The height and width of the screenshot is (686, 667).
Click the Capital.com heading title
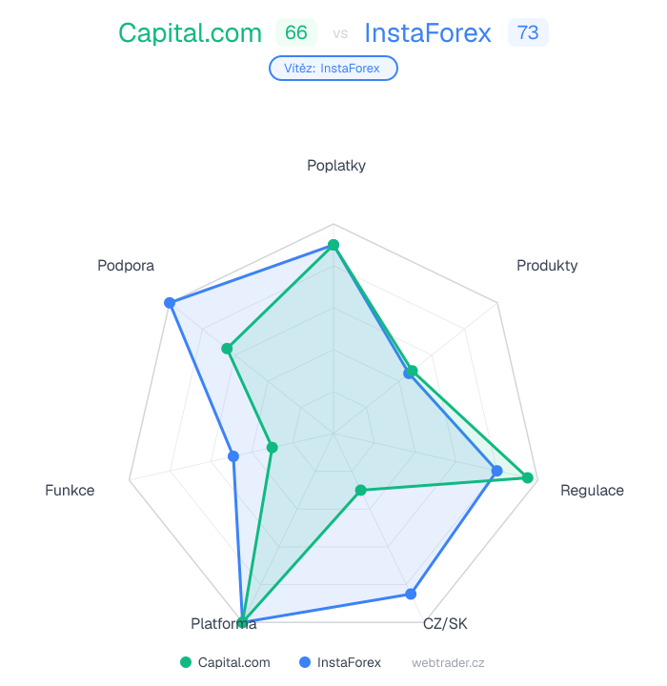click(x=190, y=33)
